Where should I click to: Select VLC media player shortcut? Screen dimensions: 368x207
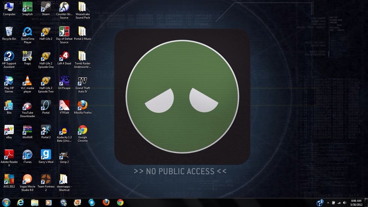coord(27,85)
